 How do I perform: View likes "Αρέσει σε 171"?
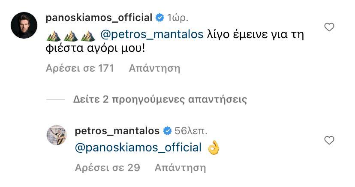80,68
